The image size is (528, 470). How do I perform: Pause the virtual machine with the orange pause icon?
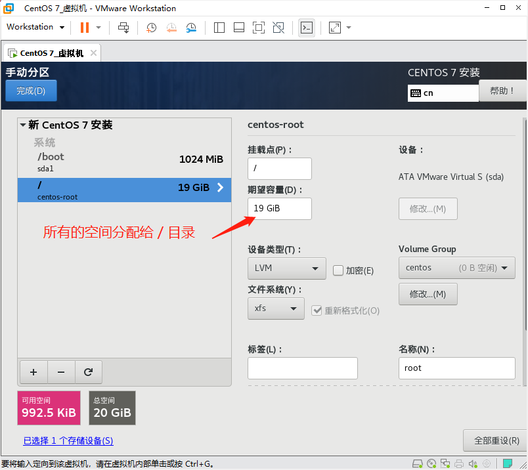point(85,28)
